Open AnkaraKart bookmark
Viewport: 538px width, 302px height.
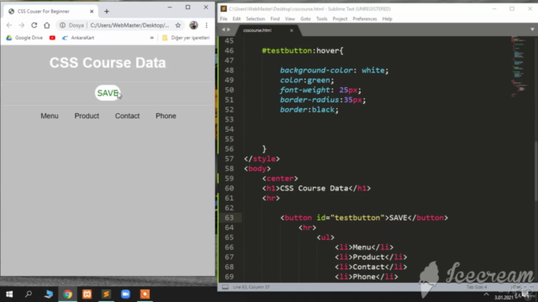tap(78, 38)
